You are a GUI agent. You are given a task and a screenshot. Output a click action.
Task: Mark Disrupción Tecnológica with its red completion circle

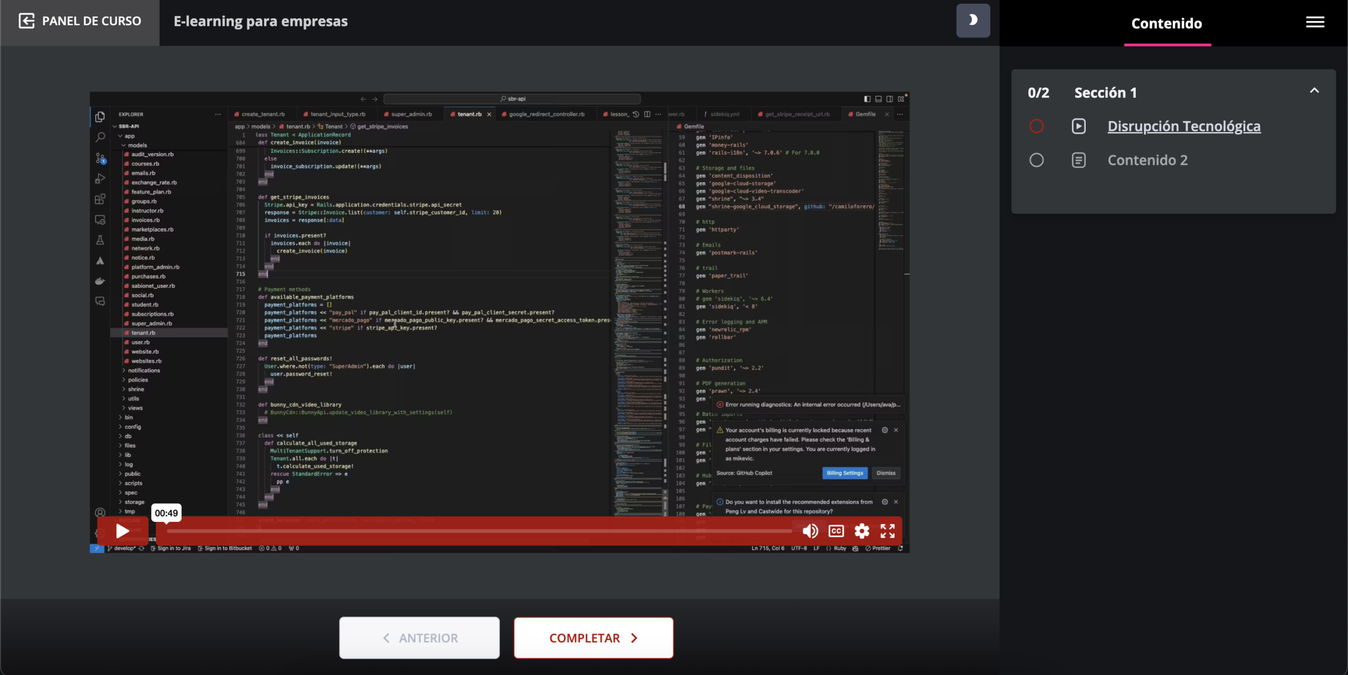click(x=1036, y=126)
